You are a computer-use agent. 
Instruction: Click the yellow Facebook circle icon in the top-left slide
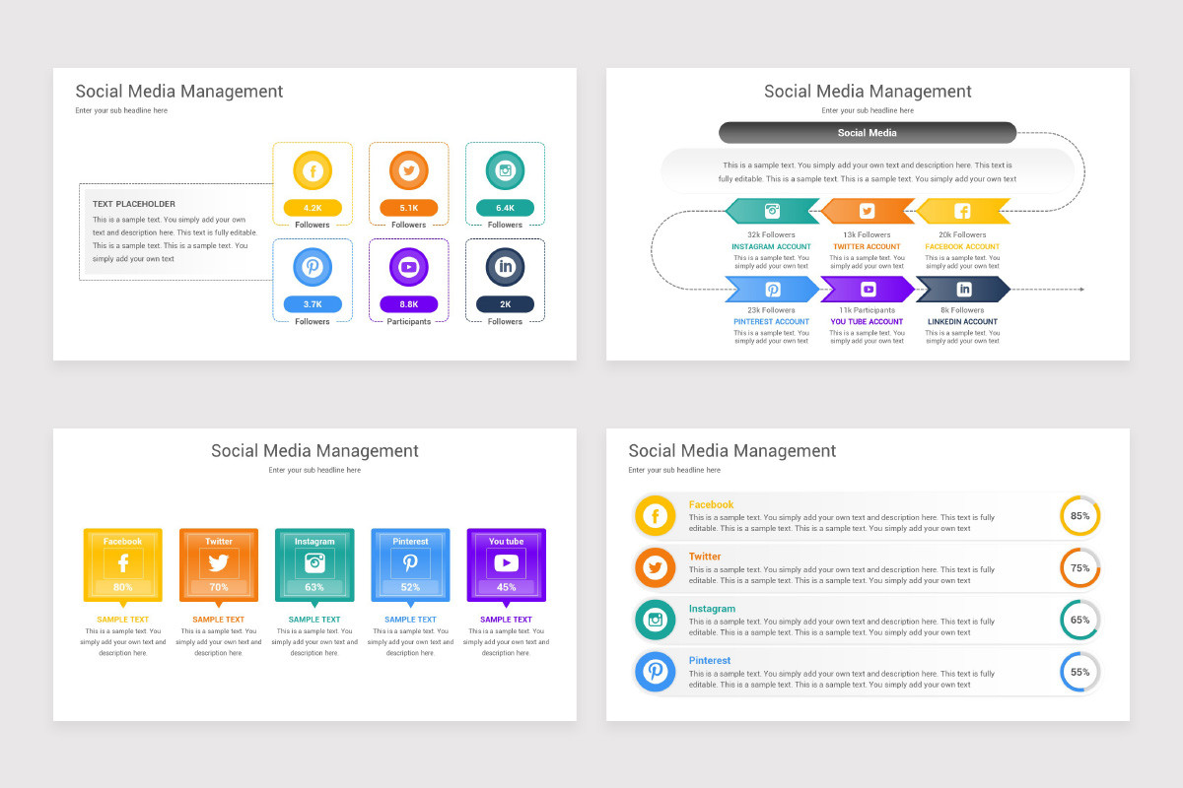tap(313, 171)
